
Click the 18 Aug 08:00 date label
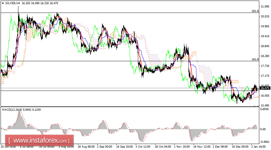tap(86, 147)
